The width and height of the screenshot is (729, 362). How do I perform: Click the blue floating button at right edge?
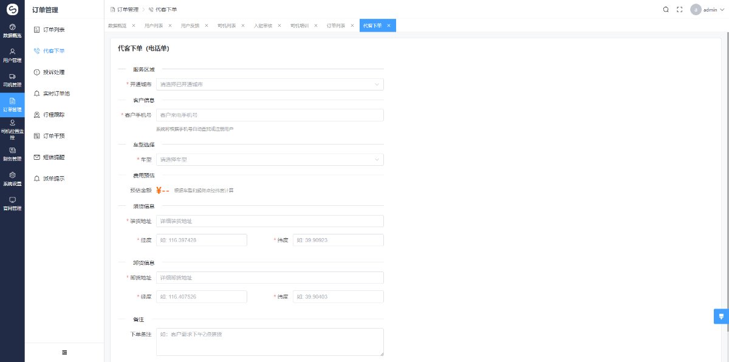pos(721,316)
